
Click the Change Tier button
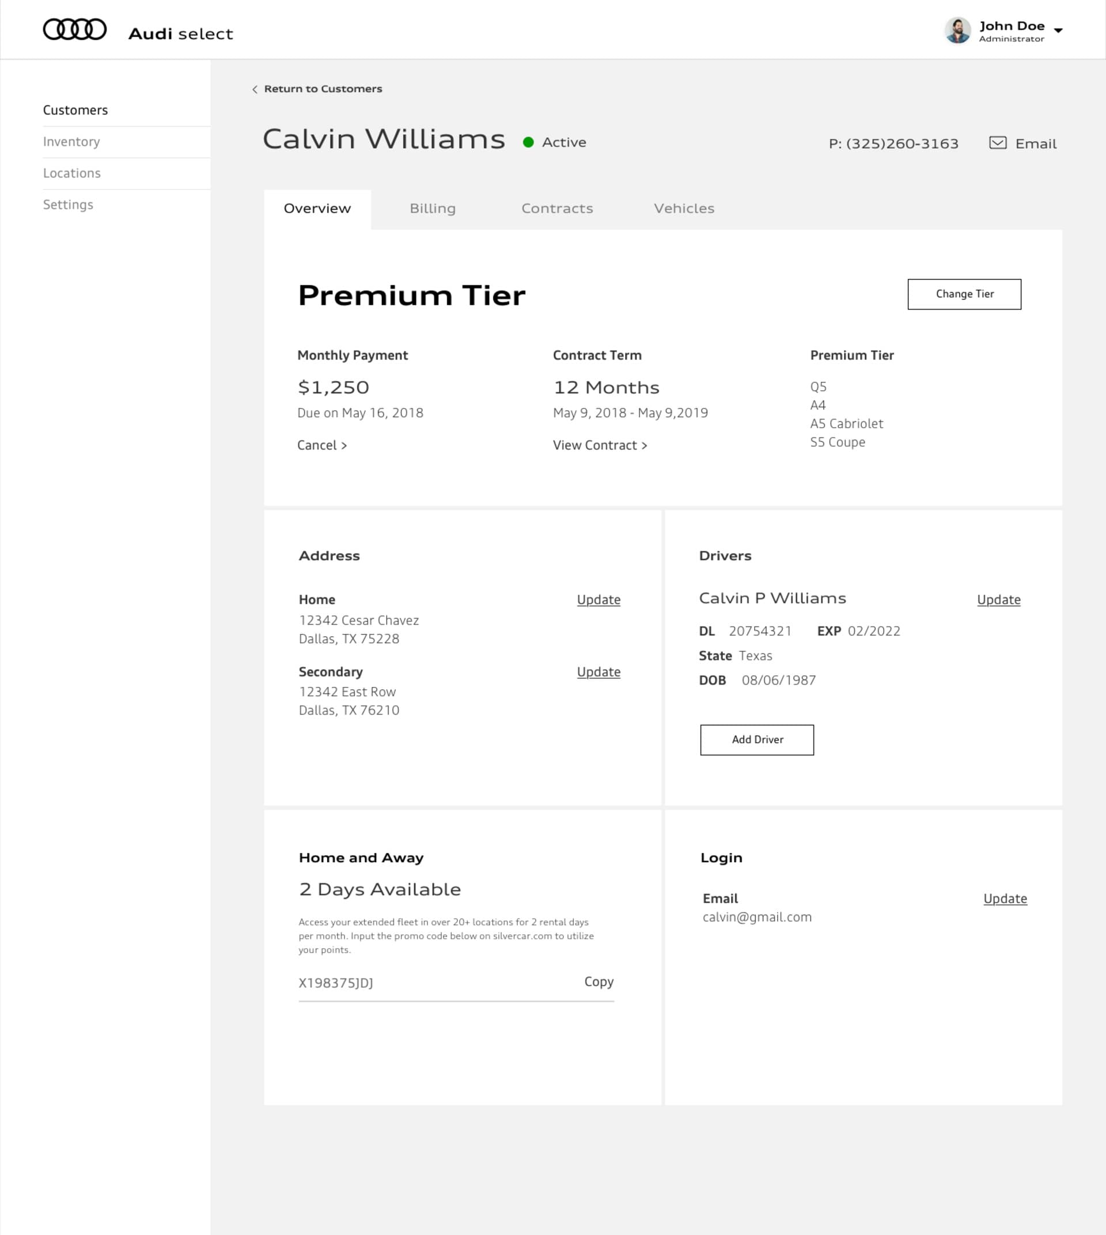(964, 294)
